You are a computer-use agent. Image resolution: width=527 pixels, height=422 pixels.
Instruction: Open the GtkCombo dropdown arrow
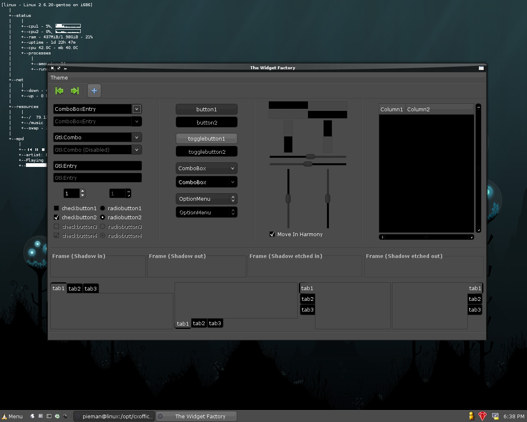(137, 137)
